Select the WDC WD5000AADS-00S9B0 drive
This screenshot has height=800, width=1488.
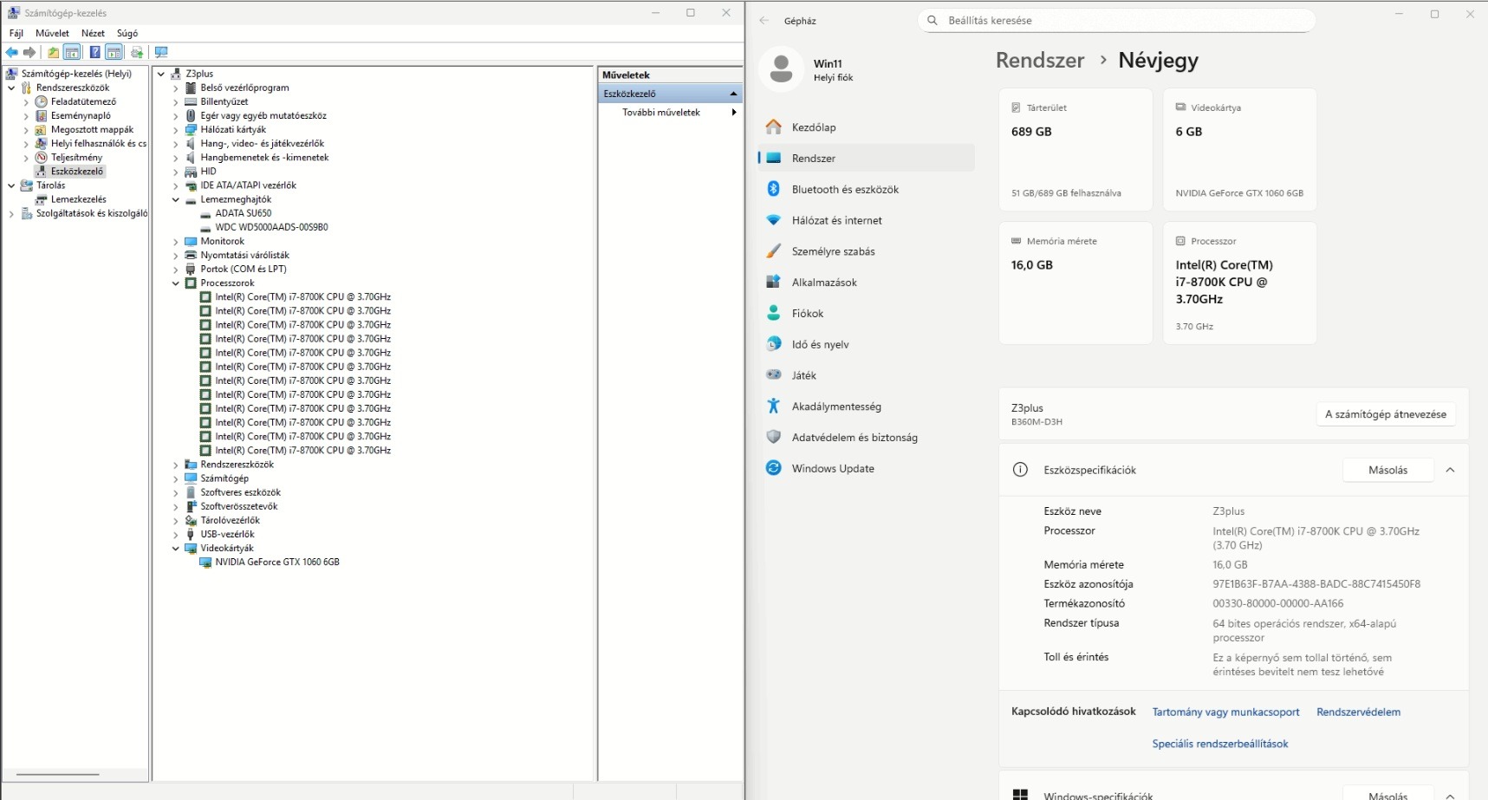tap(271, 227)
